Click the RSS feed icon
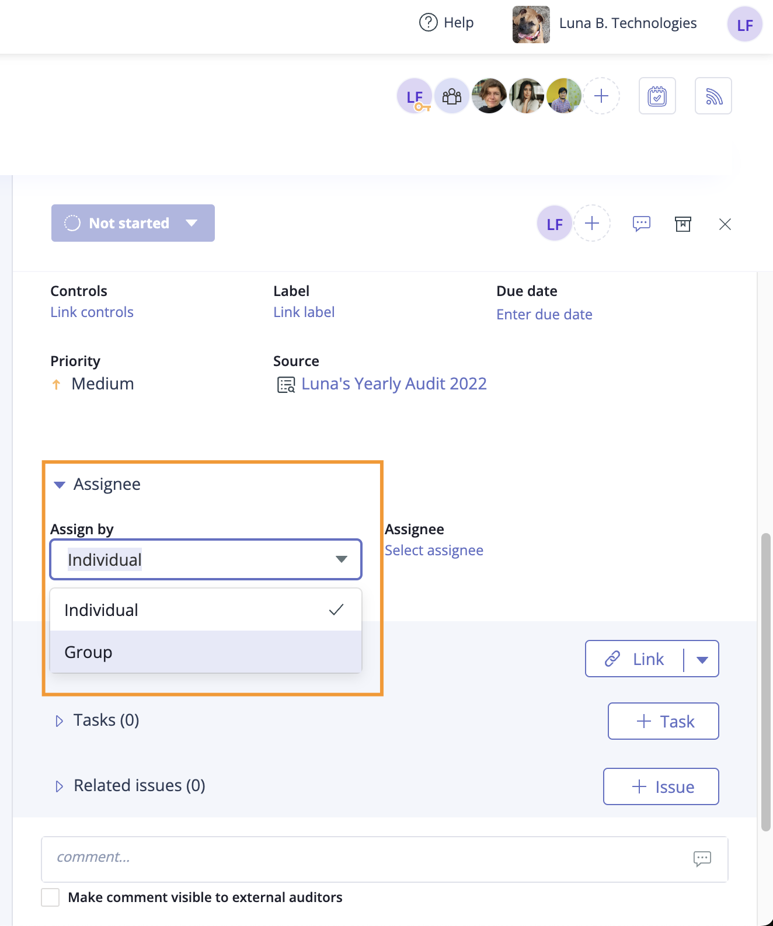The height and width of the screenshot is (926, 773). click(713, 96)
